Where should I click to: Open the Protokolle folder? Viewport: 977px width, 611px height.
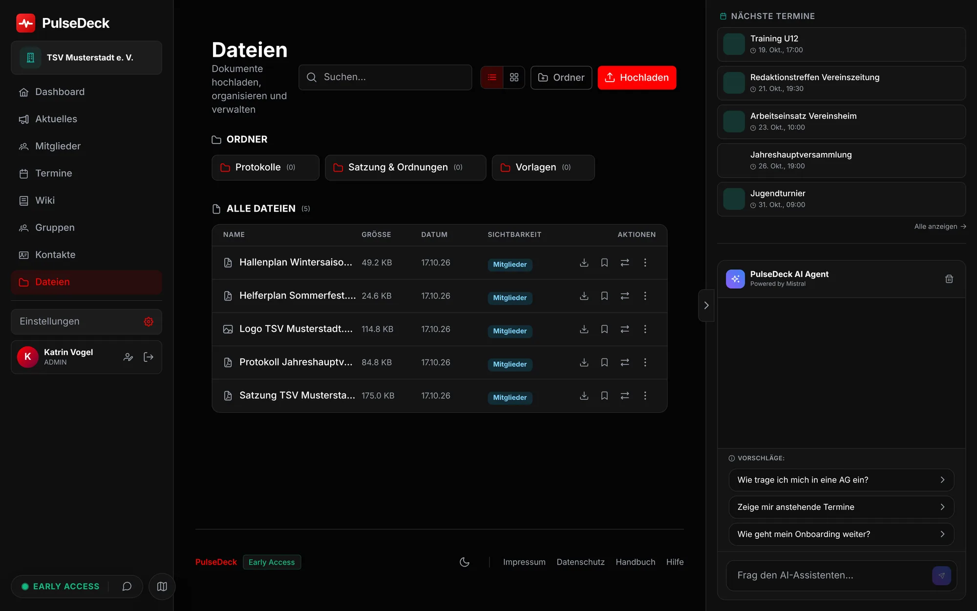265,168
